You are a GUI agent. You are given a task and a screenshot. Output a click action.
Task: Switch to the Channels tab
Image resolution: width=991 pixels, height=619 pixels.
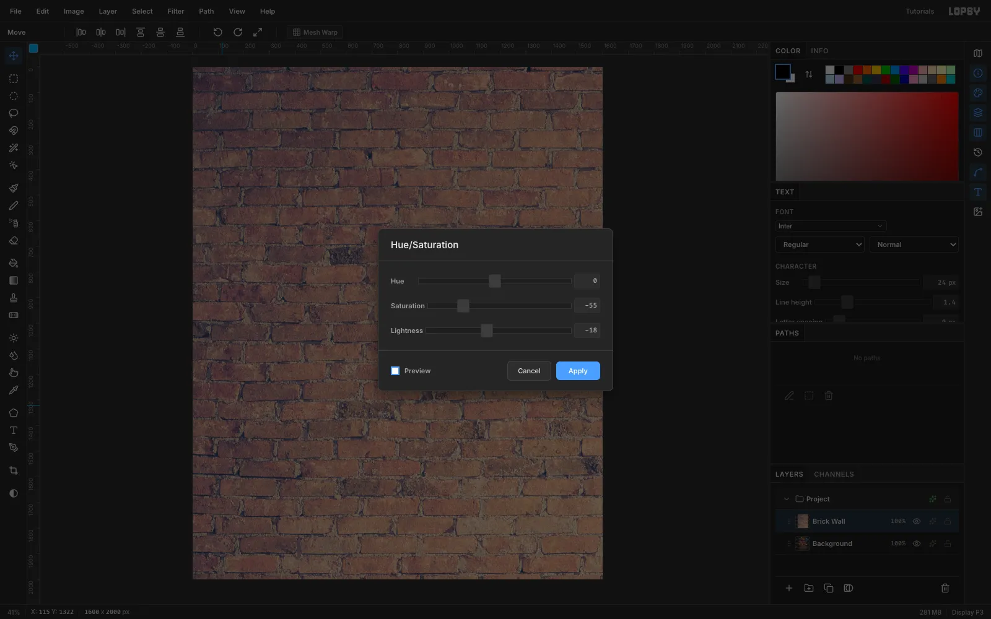834,474
